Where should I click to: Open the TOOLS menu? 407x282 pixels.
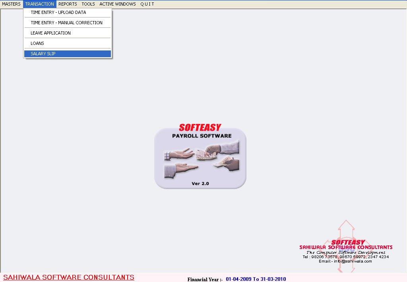(88, 4)
